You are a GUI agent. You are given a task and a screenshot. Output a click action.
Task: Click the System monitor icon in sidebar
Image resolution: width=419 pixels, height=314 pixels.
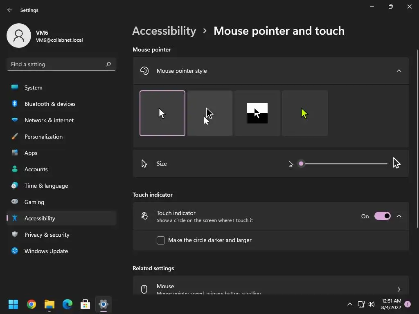tap(15, 87)
